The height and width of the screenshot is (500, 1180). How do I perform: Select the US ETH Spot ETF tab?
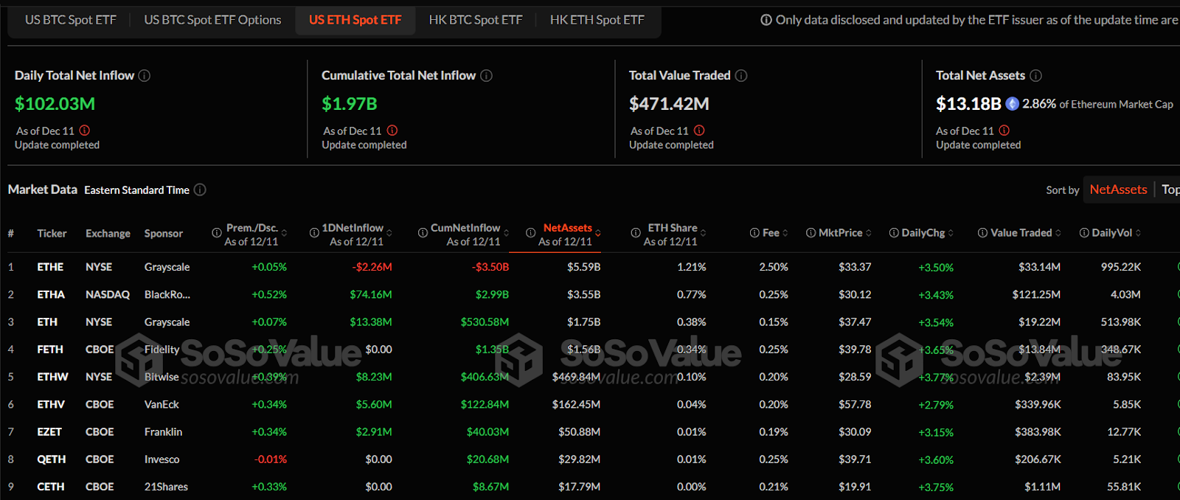(x=355, y=20)
